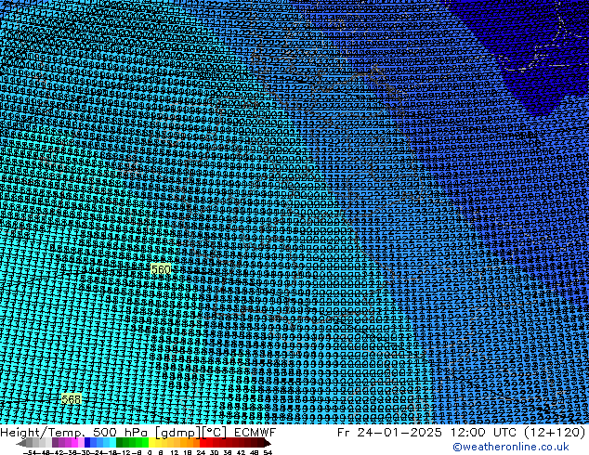This screenshot has width=589, height=455.
Task: Click the Fr 24-01-2025 date text
Action: pos(389,432)
